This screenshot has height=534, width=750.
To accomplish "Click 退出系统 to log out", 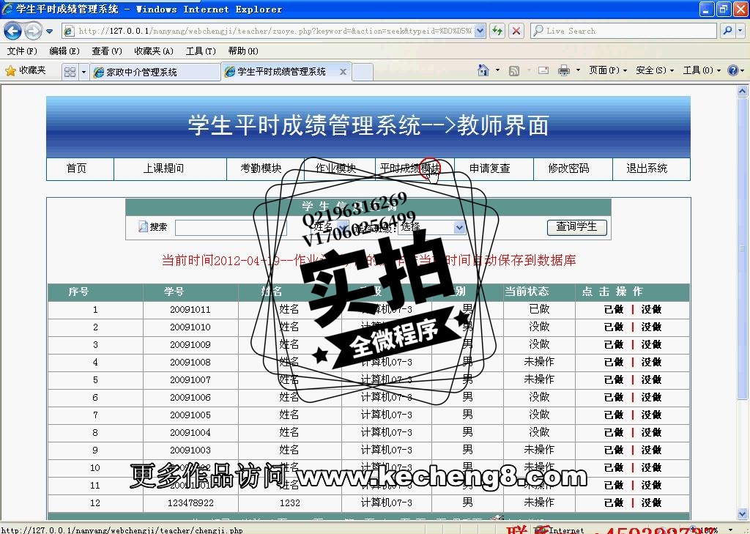I will pyautogui.click(x=647, y=168).
